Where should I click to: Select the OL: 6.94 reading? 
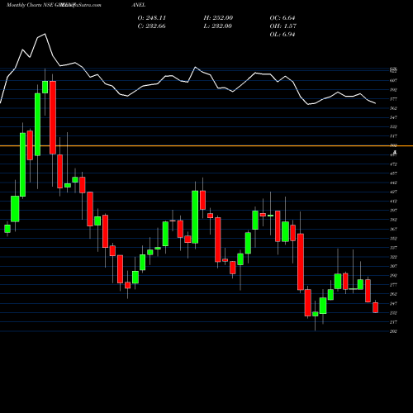[x=282, y=35]
